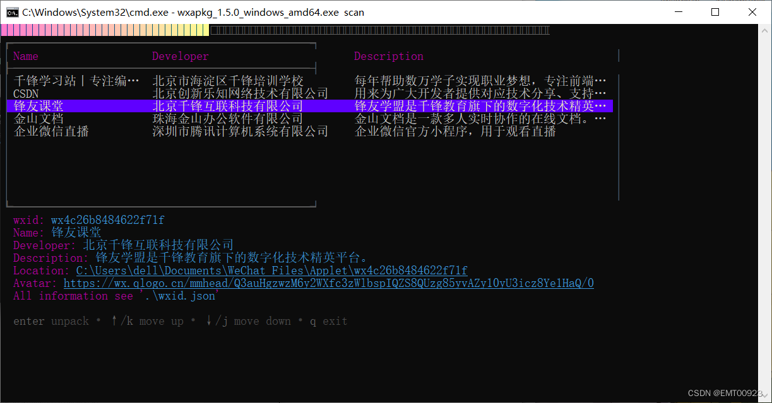Open the Location folder path link

pyautogui.click(x=272, y=271)
